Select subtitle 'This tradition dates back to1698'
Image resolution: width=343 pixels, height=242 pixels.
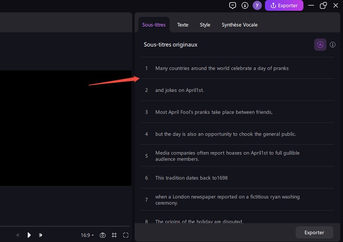(238, 178)
